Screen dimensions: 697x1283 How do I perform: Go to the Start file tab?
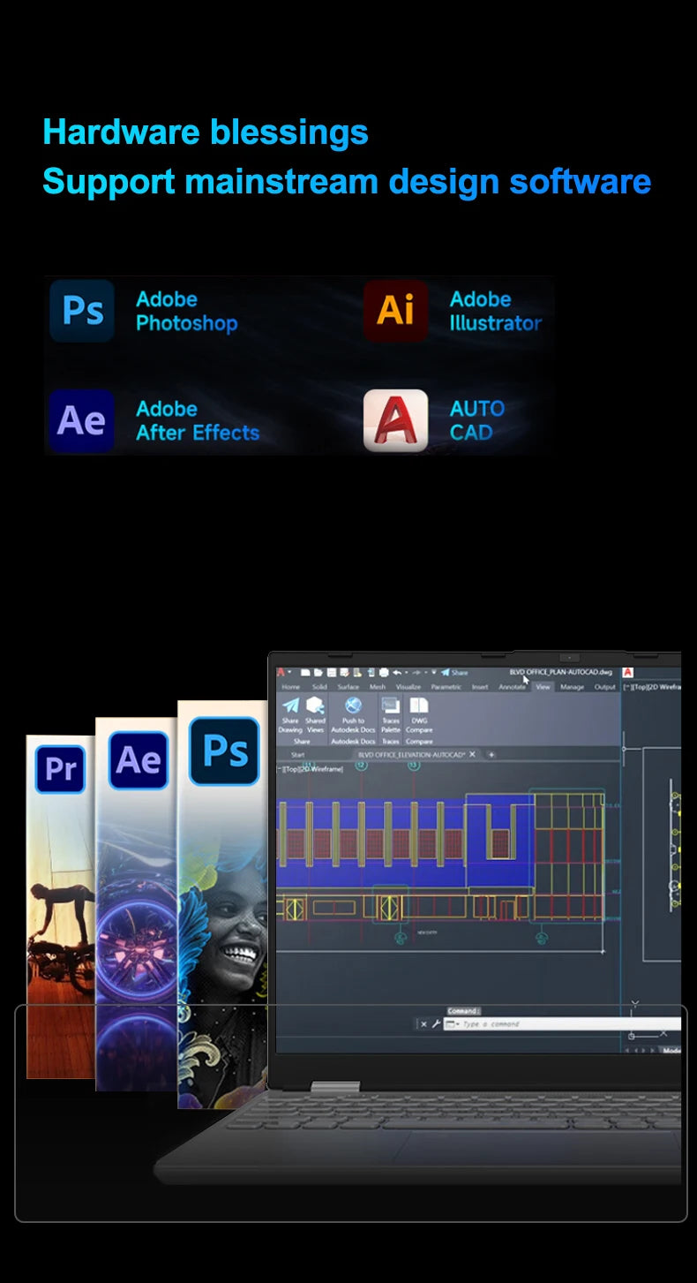point(297,754)
